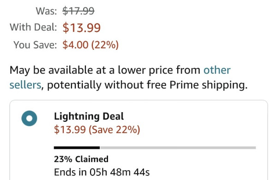This screenshot has width=277, height=180.
Task: Click the "You Save:" label
Action: coord(36,45)
